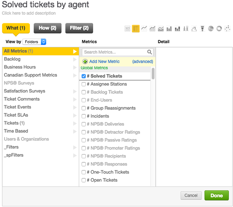The height and width of the screenshot is (207, 233).
Task: Choose the pie chart type icon
Action: point(211,28)
